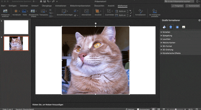201x110 pixels.
Task: Select normal view icon in status bar
Action: click(154, 109)
